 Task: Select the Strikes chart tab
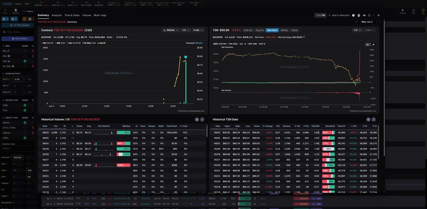click(x=284, y=30)
